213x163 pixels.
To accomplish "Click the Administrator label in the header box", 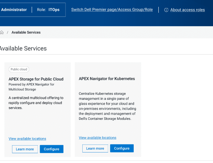I will [14, 10].
